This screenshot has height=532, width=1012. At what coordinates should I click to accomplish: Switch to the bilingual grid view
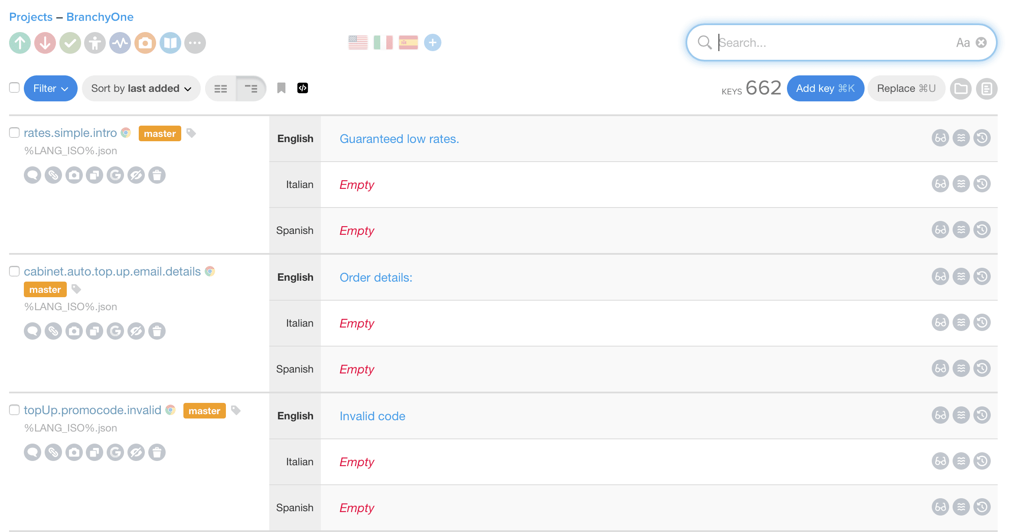[221, 88]
